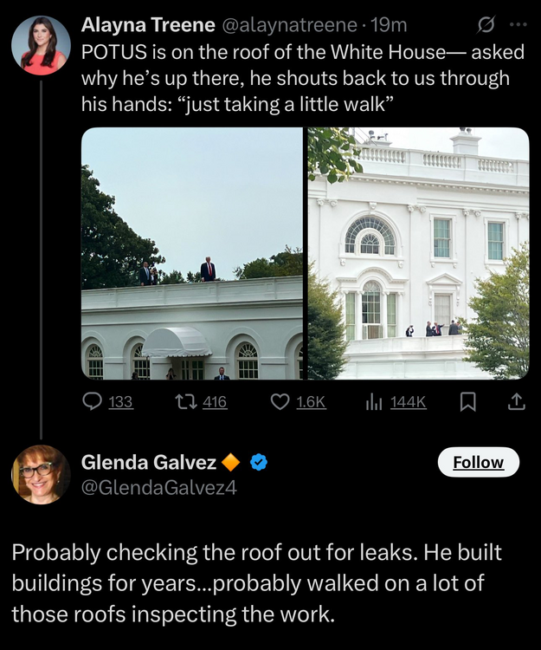
Task: Open the right White House photo
Action: 418,253
